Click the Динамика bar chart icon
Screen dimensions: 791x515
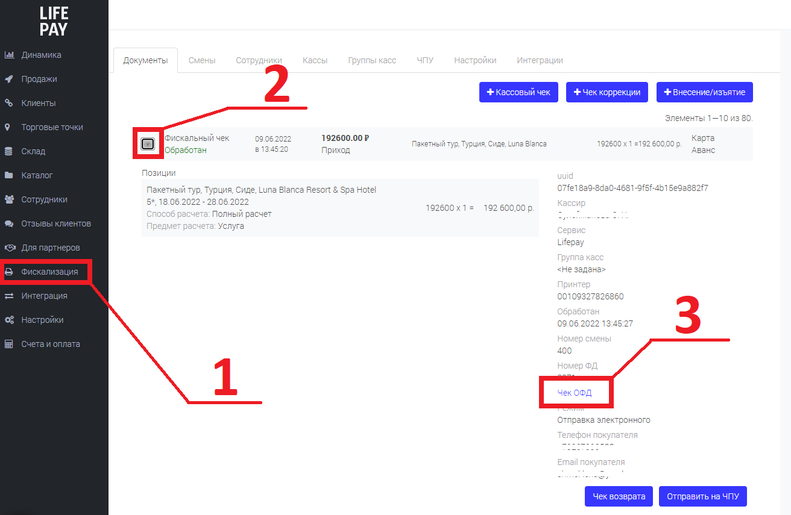pyautogui.click(x=9, y=55)
